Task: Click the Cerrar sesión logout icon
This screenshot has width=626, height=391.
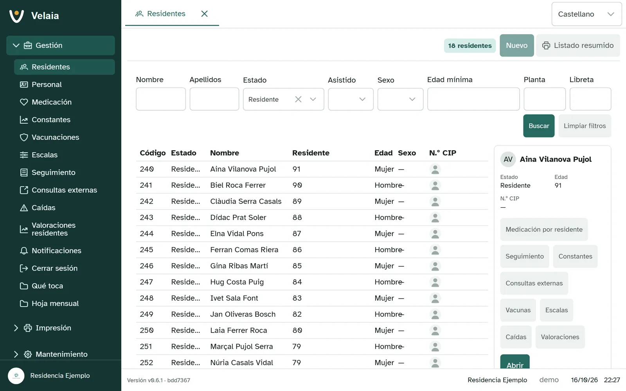Action: tap(24, 268)
